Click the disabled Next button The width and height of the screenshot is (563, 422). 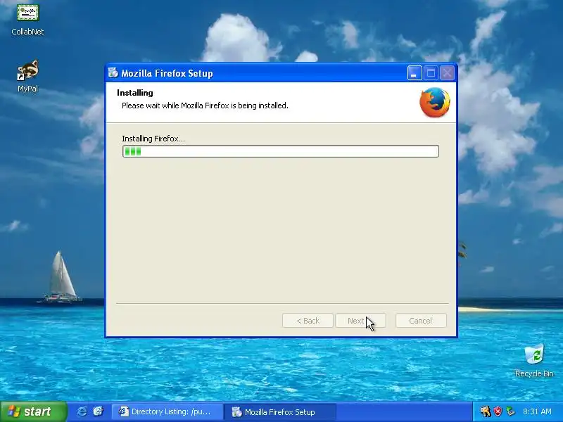tap(360, 321)
